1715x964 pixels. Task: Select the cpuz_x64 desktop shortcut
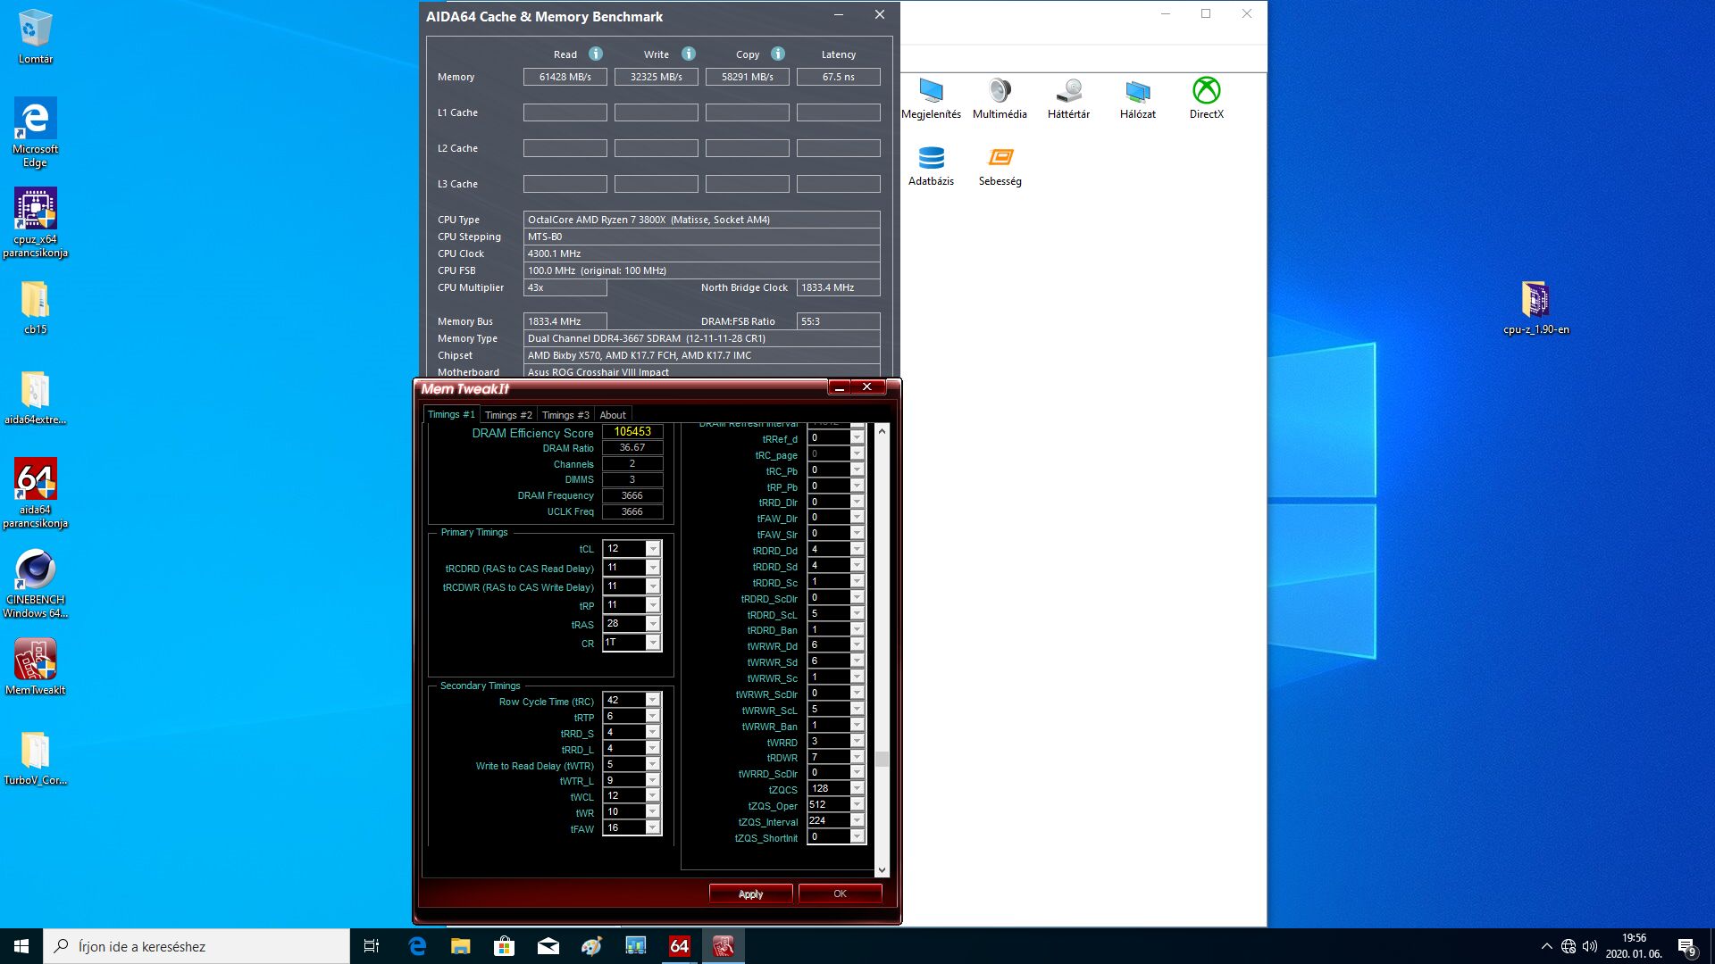35,222
